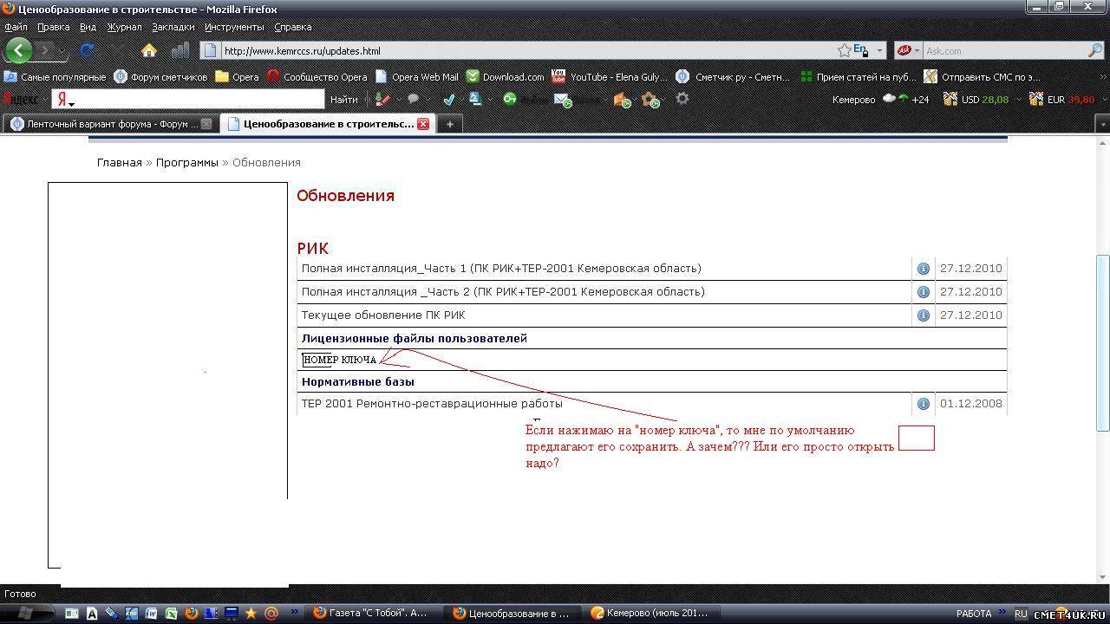Click the НОМЕР КЛЮЧА link
This screenshot has height=624, width=1110.
coord(339,360)
